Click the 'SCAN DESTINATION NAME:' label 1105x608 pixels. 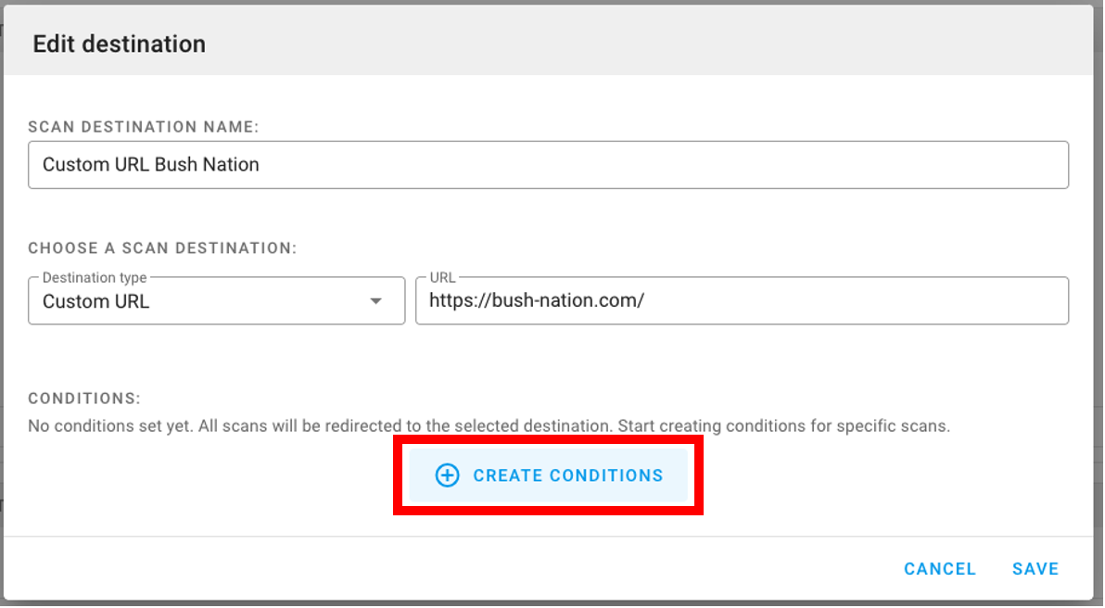[144, 127]
